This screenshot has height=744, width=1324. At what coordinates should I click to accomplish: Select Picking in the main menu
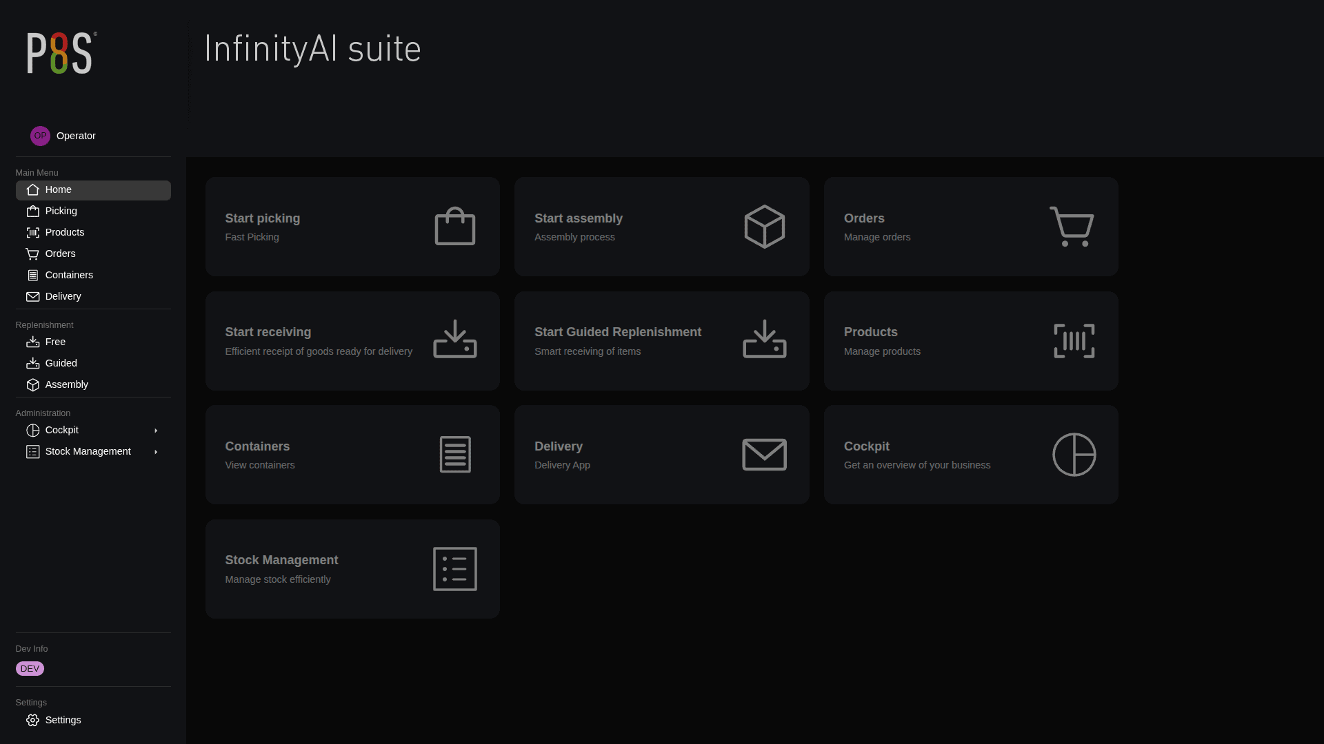click(61, 211)
